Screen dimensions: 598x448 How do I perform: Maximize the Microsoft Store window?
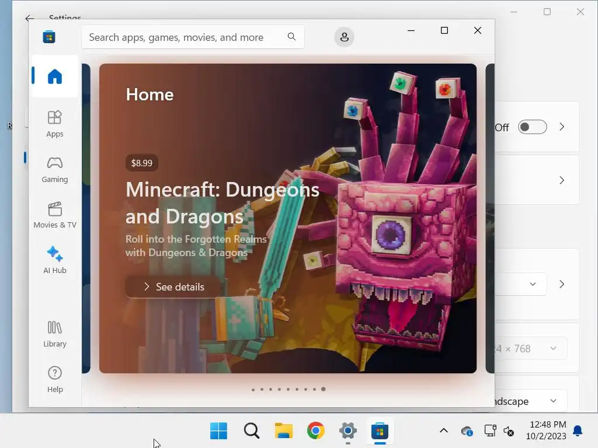click(x=444, y=30)
